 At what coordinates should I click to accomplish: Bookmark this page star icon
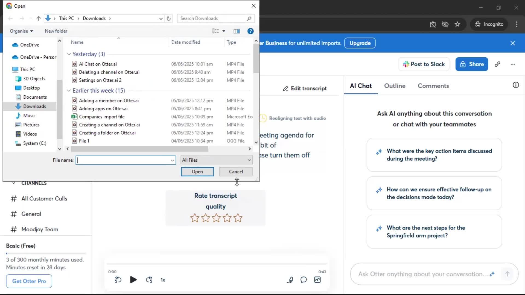point(457,24)
